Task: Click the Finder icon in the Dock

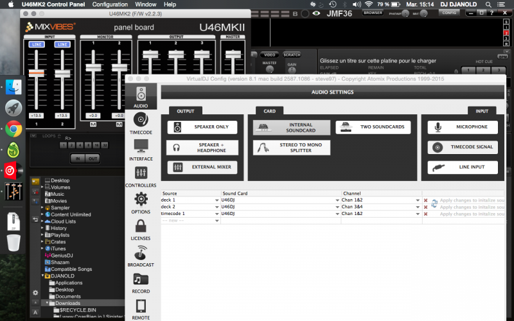Action: 13,87
